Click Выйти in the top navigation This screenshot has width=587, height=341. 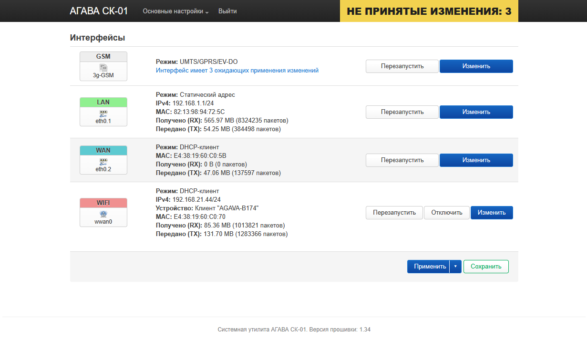[x=227, y=11]
